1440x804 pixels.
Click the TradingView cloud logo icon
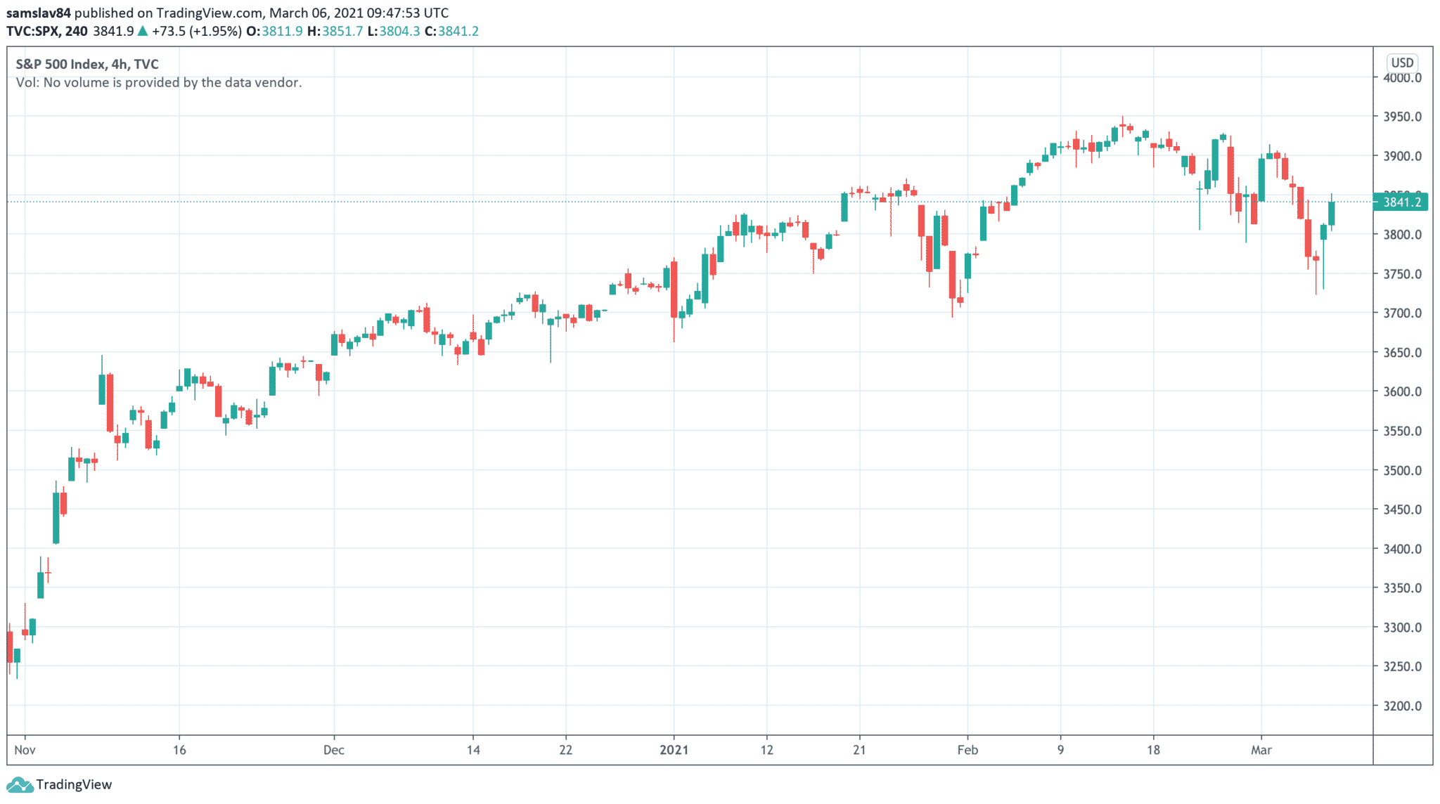coord(19,785)
